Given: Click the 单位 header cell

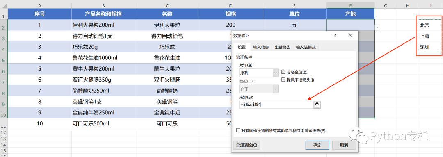Looking at the screenshot, I should [x=295, y=14].
